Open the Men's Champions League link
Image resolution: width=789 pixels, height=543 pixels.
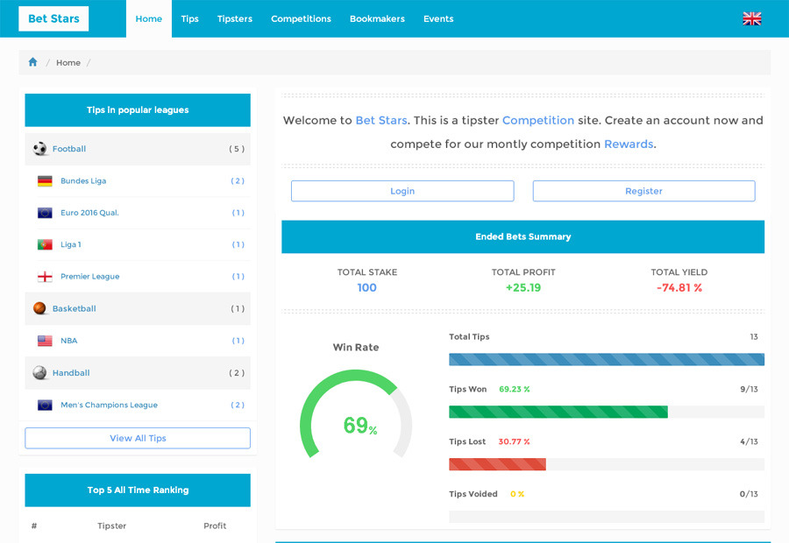coord(110,405)
